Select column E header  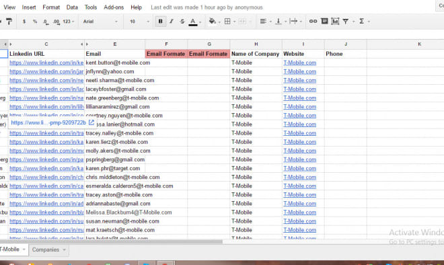coord(114,44)
